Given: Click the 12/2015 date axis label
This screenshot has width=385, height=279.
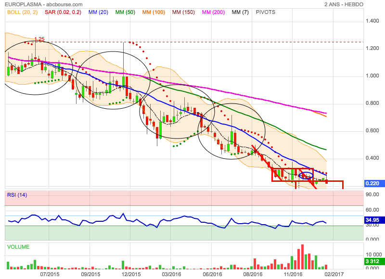Looking at the screenshot, I should coord(131,274).
